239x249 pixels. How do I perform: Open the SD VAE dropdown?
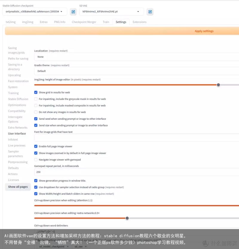[111, 12]
